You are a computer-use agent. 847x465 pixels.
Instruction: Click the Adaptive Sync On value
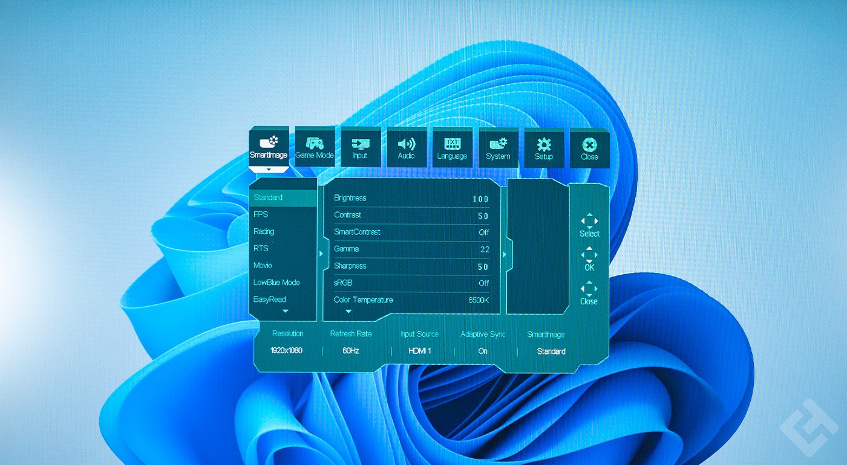pos(483,351)
